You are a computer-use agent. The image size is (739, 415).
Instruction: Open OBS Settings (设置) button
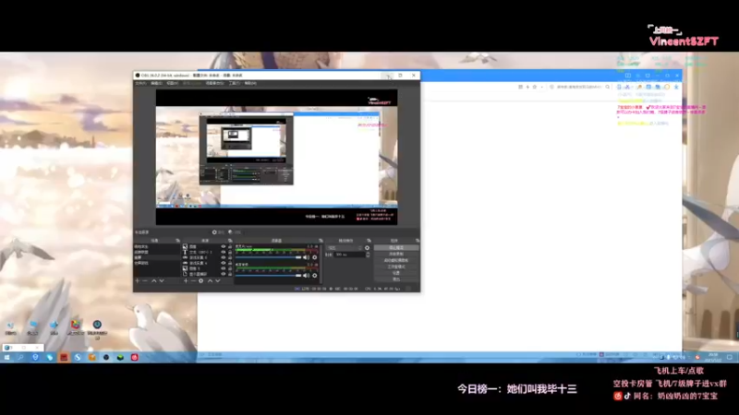(x=396, y=273)
